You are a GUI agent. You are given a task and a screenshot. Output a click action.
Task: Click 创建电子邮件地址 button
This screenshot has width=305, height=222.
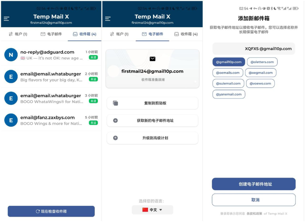tap(254, 184)
